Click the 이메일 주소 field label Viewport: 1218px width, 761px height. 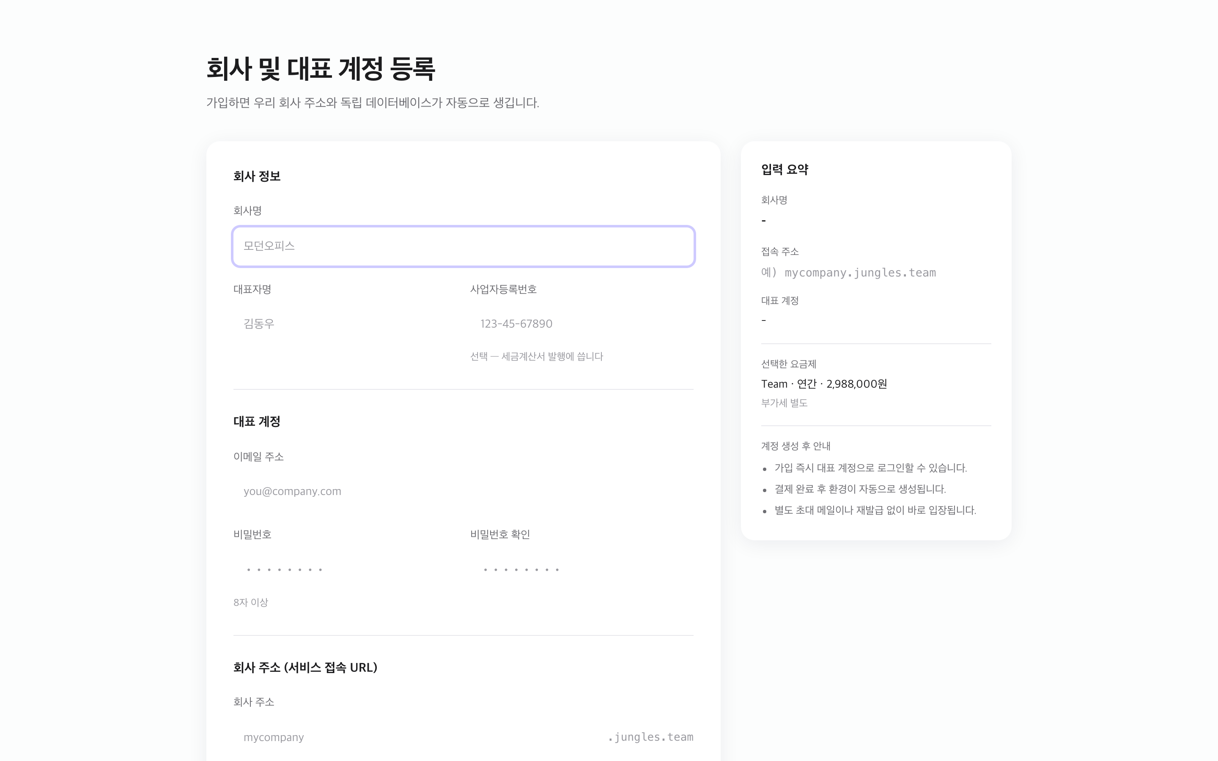click(x=258, y=457)
